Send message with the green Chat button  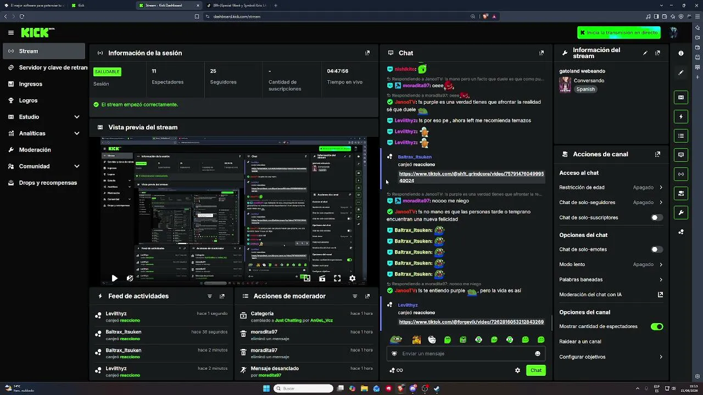tap(536, 370)
